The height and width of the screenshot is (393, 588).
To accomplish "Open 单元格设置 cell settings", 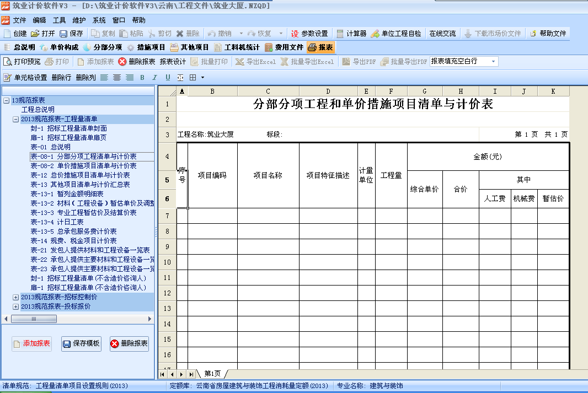I will click(x=25, y=78).
